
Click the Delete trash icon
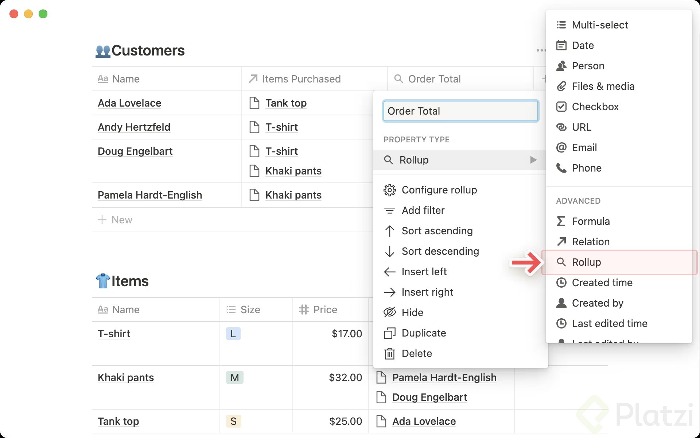point(389,353)
